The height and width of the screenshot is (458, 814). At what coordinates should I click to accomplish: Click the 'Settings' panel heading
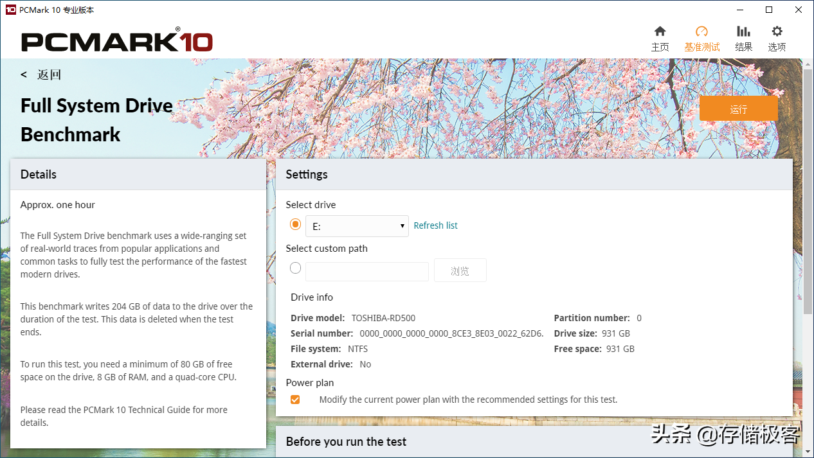point(307,174)
